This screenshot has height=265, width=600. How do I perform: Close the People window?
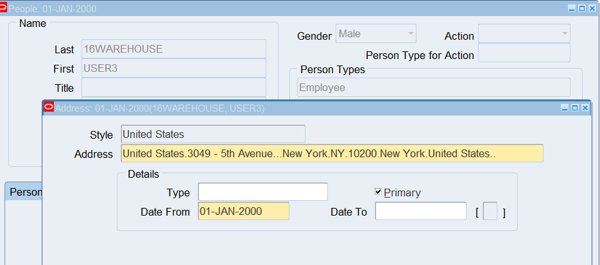[x=592, y=8]
